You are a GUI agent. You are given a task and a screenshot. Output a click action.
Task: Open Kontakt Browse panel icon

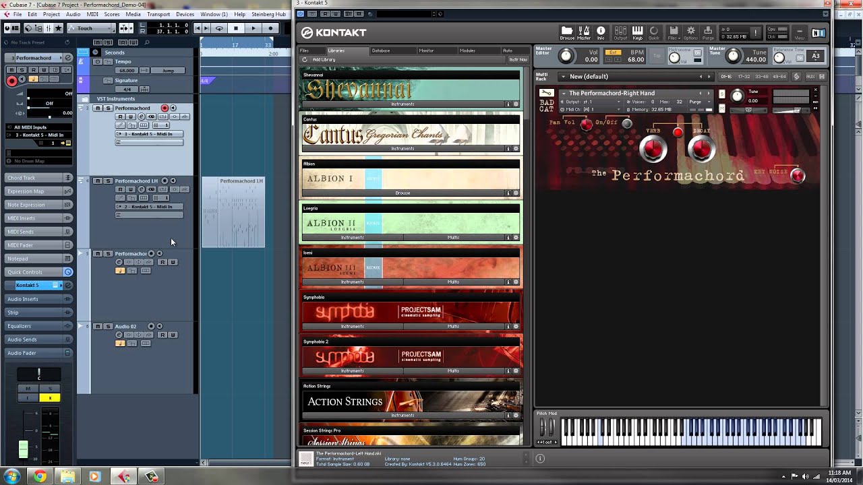point(567,32)
